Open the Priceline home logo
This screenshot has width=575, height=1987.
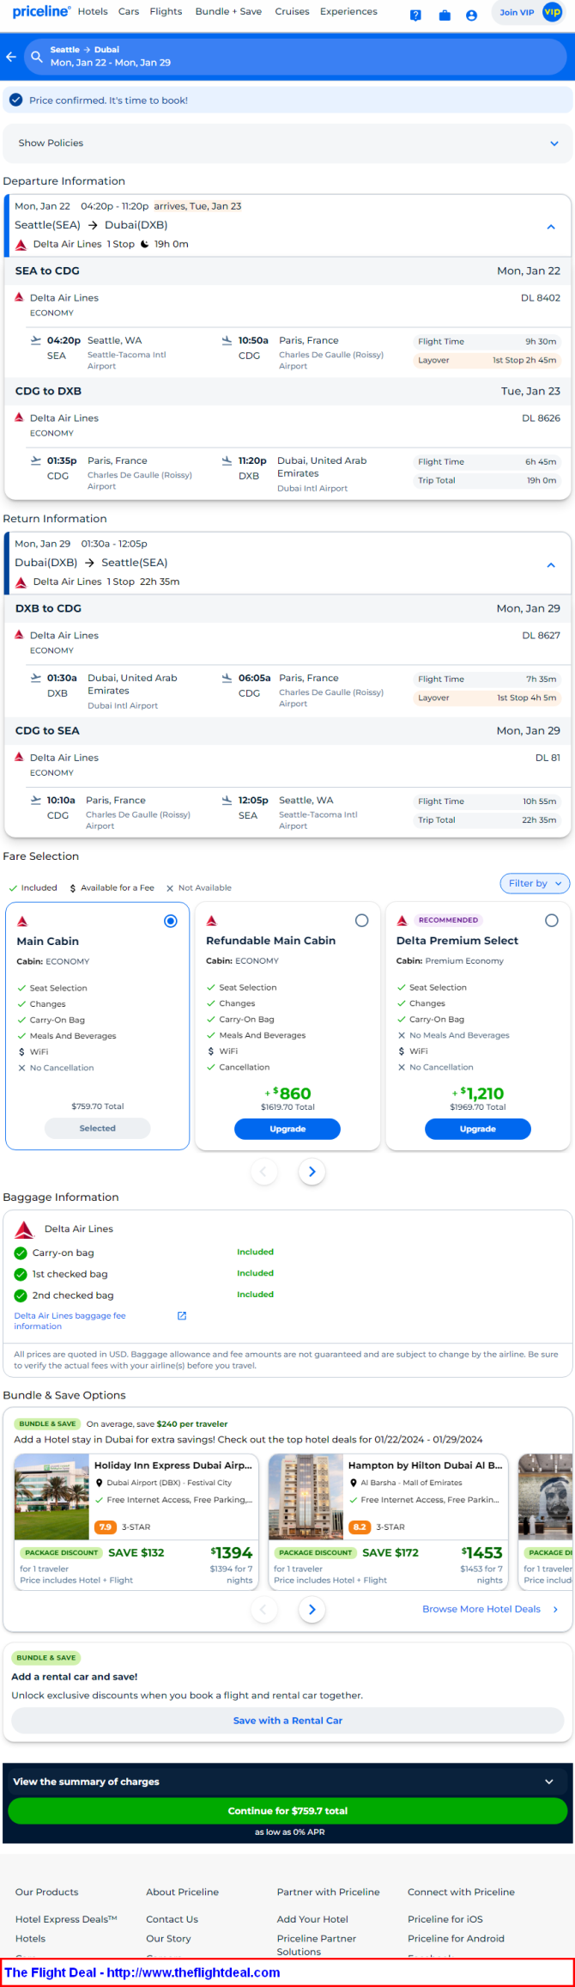[41, 12]
